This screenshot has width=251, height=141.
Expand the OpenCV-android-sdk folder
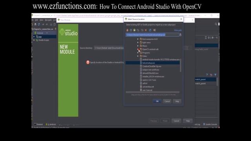point(138,49)
